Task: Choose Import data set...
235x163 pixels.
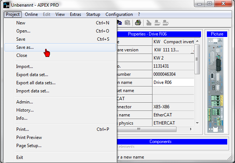Action: pyautogui.click(x=60, y=91)
